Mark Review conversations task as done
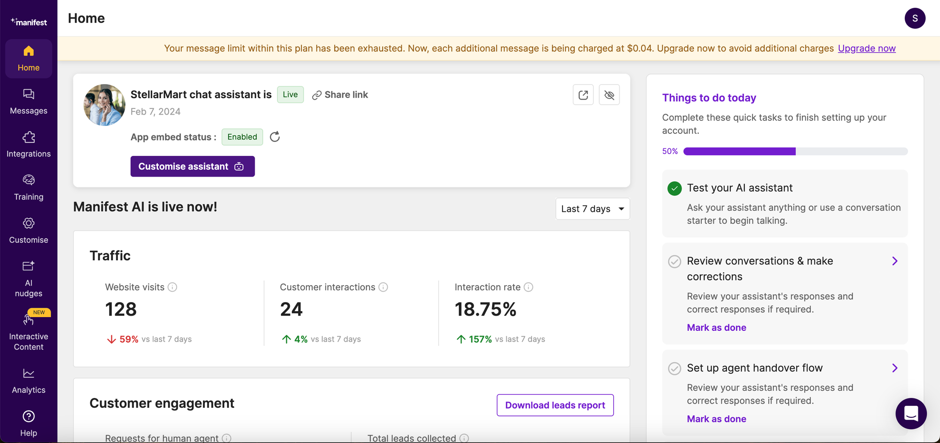Viewport: 940px width, 443px height. tap(716, 327)
